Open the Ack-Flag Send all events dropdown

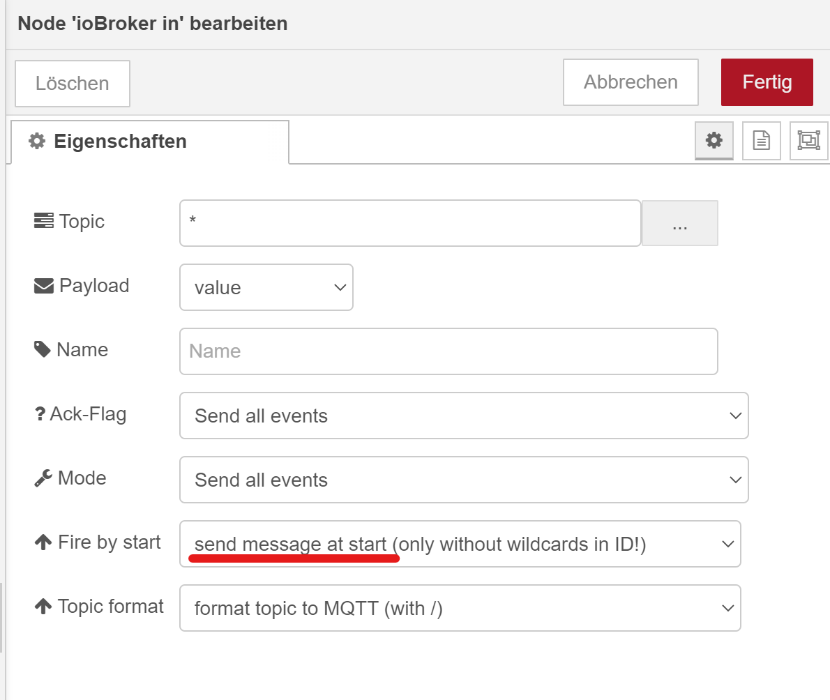tap(464, 416)
